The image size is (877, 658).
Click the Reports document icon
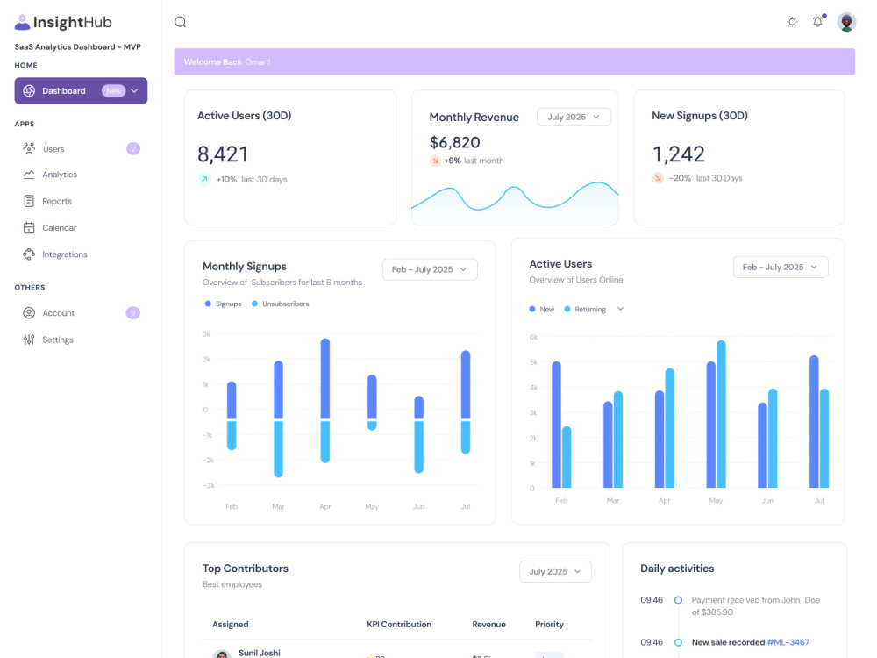click(29, 201)
